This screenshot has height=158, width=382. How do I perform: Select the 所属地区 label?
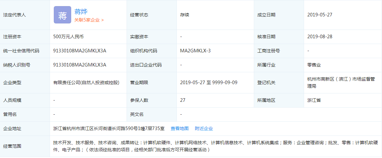click(x=266, y=101)
